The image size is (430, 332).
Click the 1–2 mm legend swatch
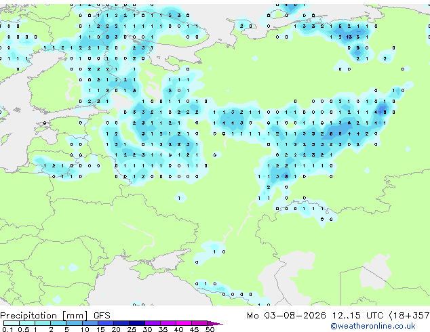point(43,323)
